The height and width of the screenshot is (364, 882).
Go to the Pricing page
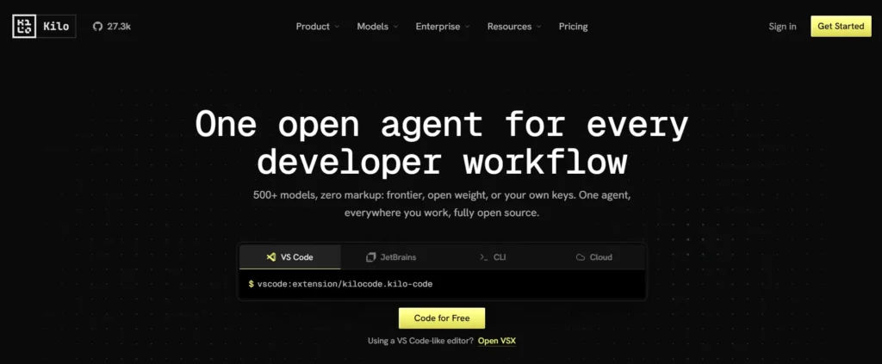pyautogui.click(x=573, y=27)
